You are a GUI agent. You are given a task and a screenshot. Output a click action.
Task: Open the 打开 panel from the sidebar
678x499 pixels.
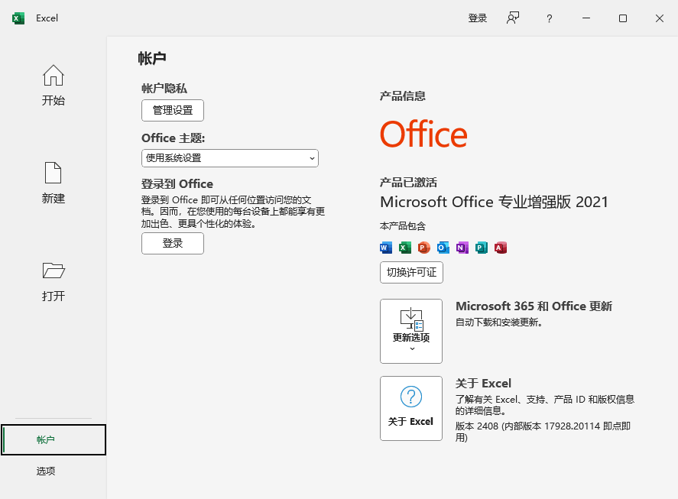pyautogui.click(x=53, y=280)
